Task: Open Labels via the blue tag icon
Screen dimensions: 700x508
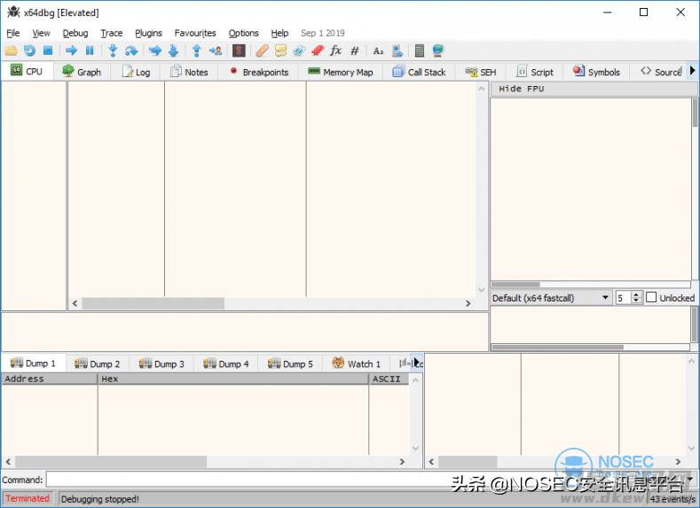Action: 299,51
